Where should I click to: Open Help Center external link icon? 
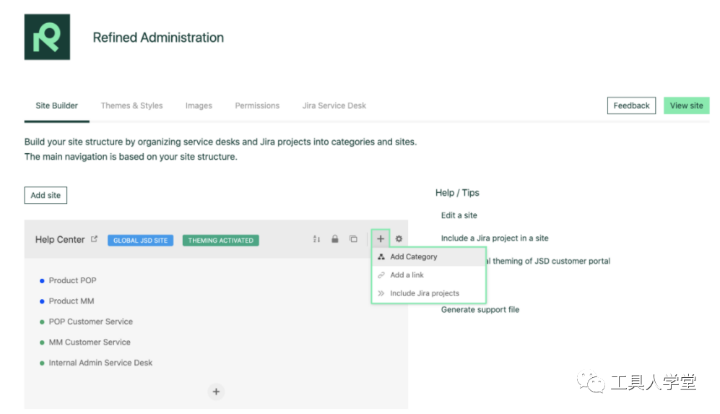pyautogui.click(x=94, y=239)
